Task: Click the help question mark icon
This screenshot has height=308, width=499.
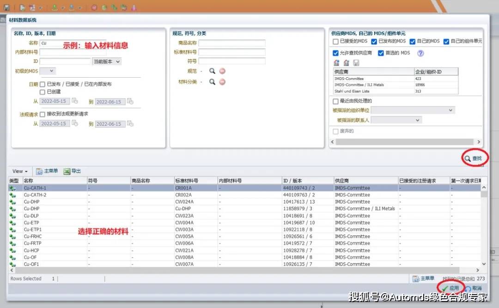Action: (420, 53)
